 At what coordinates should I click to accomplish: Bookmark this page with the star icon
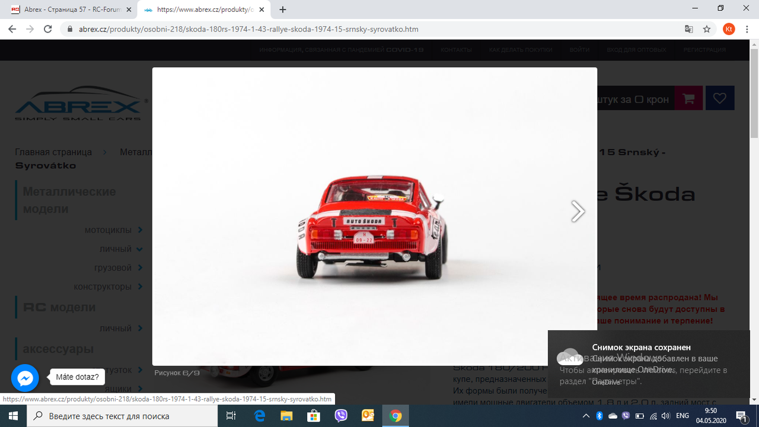pos(706,29)
